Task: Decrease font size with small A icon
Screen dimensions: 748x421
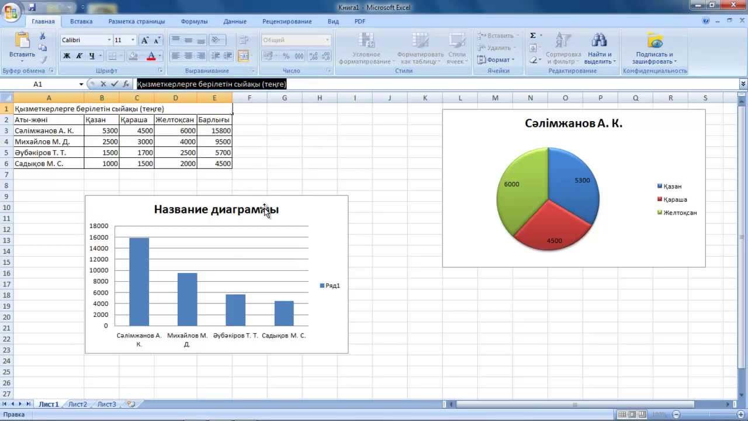Action: tap(157, 40)
